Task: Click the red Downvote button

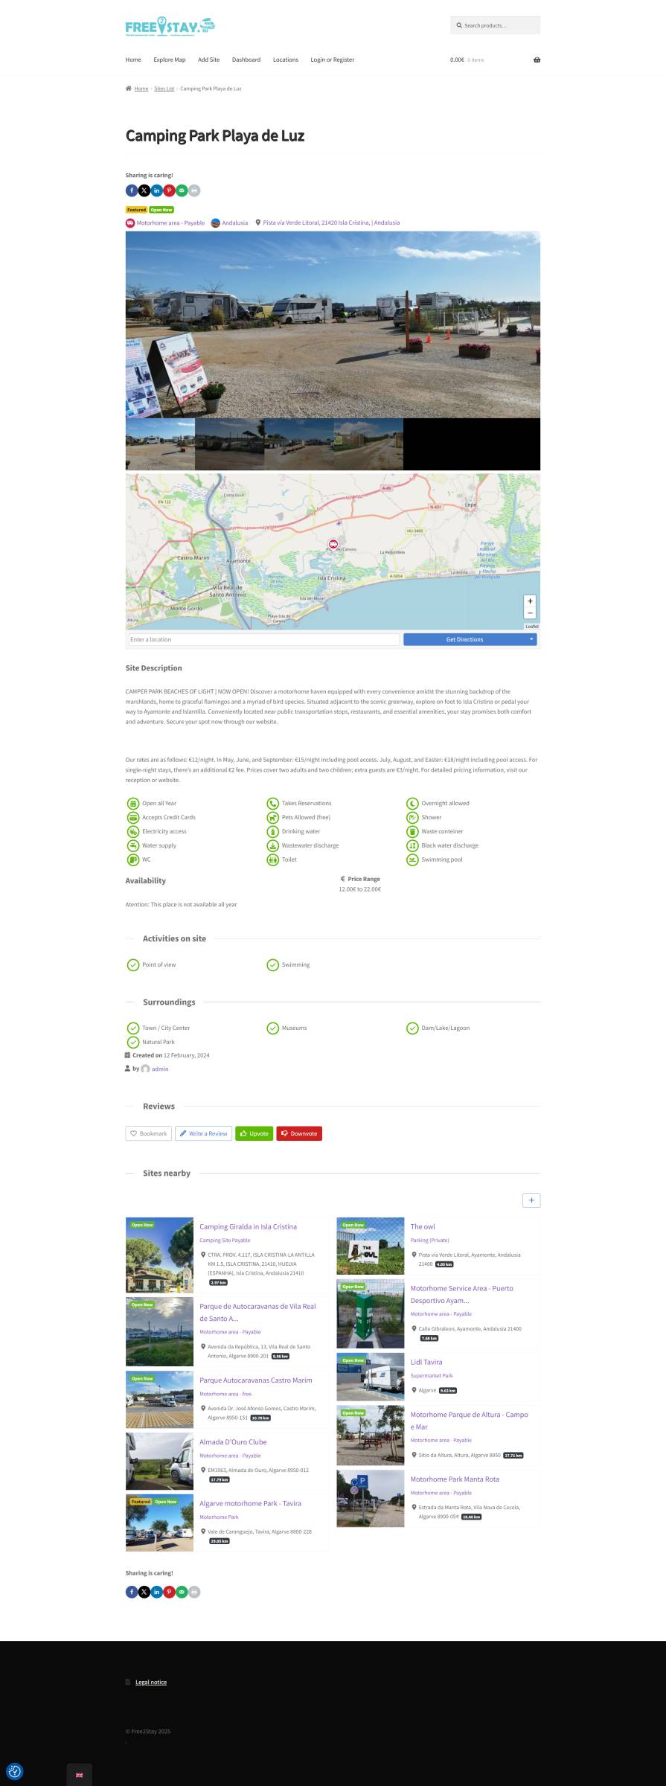Action: (x=299, y=1133)
